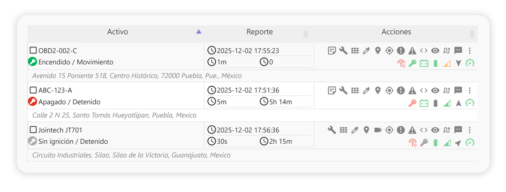
Task: Sort by the Reporte column header
Action: click(259, 32)
